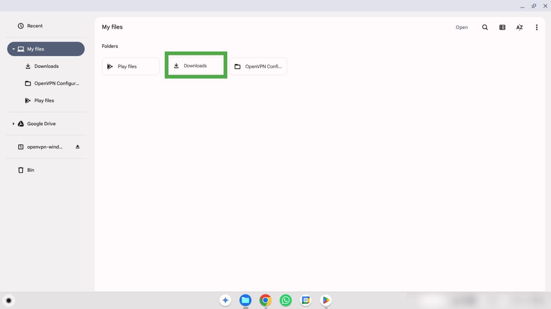Open Google Drive in sidebar

tap(46, 124)
